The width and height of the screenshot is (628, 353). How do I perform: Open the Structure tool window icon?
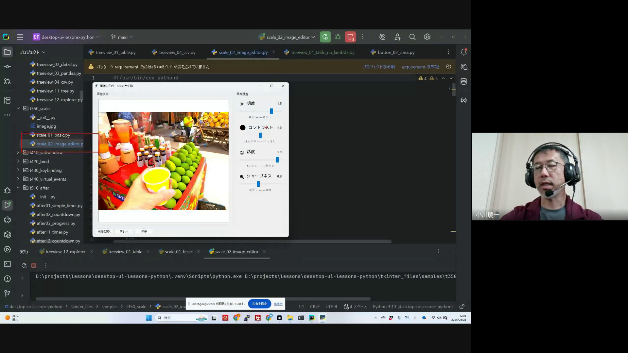[7, 100]
